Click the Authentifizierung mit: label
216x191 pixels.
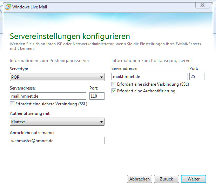click(30, 113)
